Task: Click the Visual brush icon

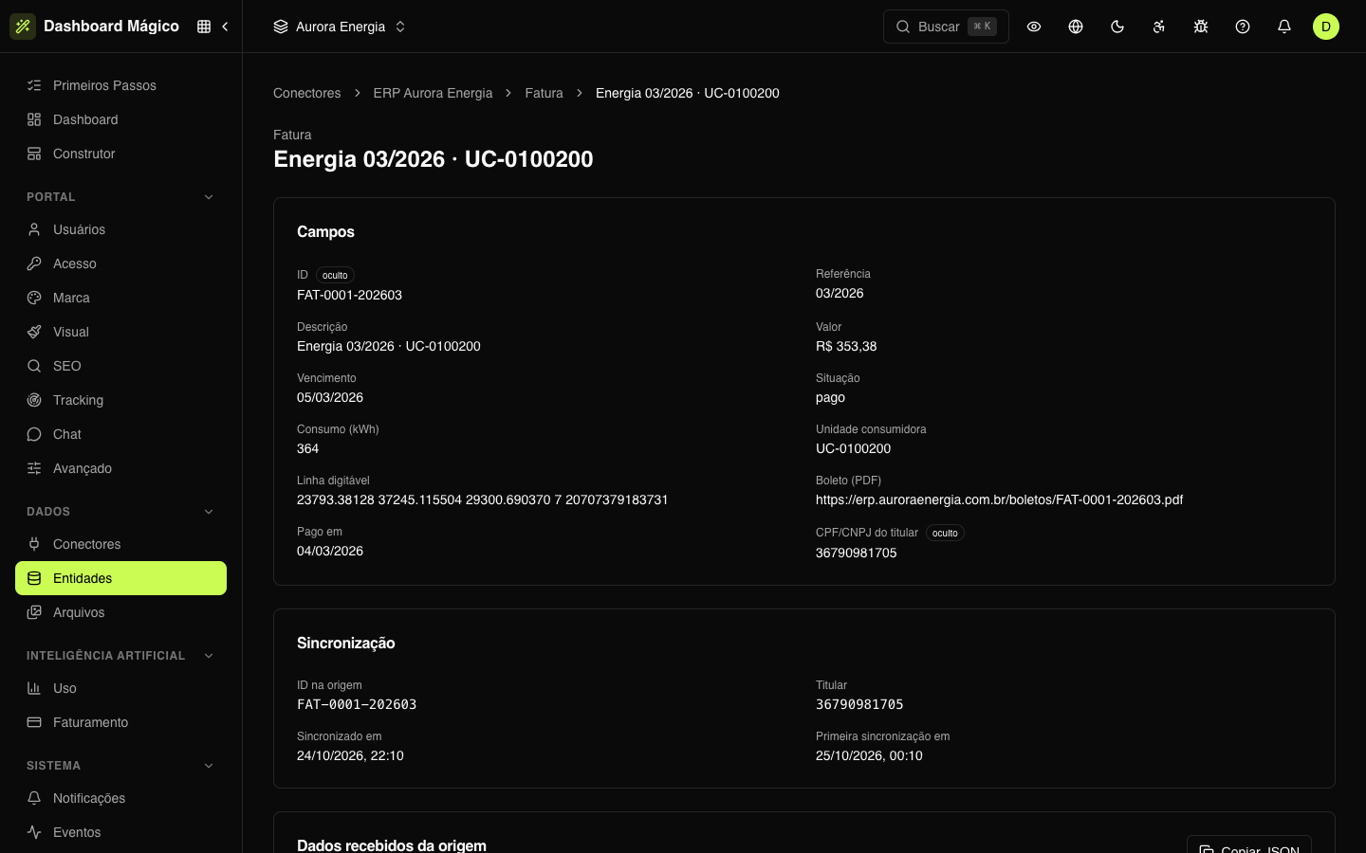Action: pyautogui.click(x=34, y=332)
